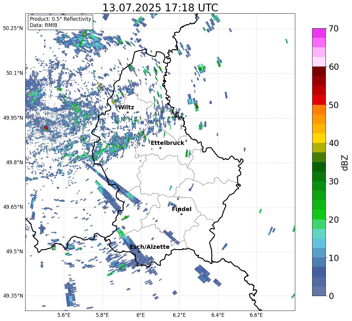Click the longitude label 5.8°E
The height and width of the screenshot is (321, 352).
click(x=102, y=315)
